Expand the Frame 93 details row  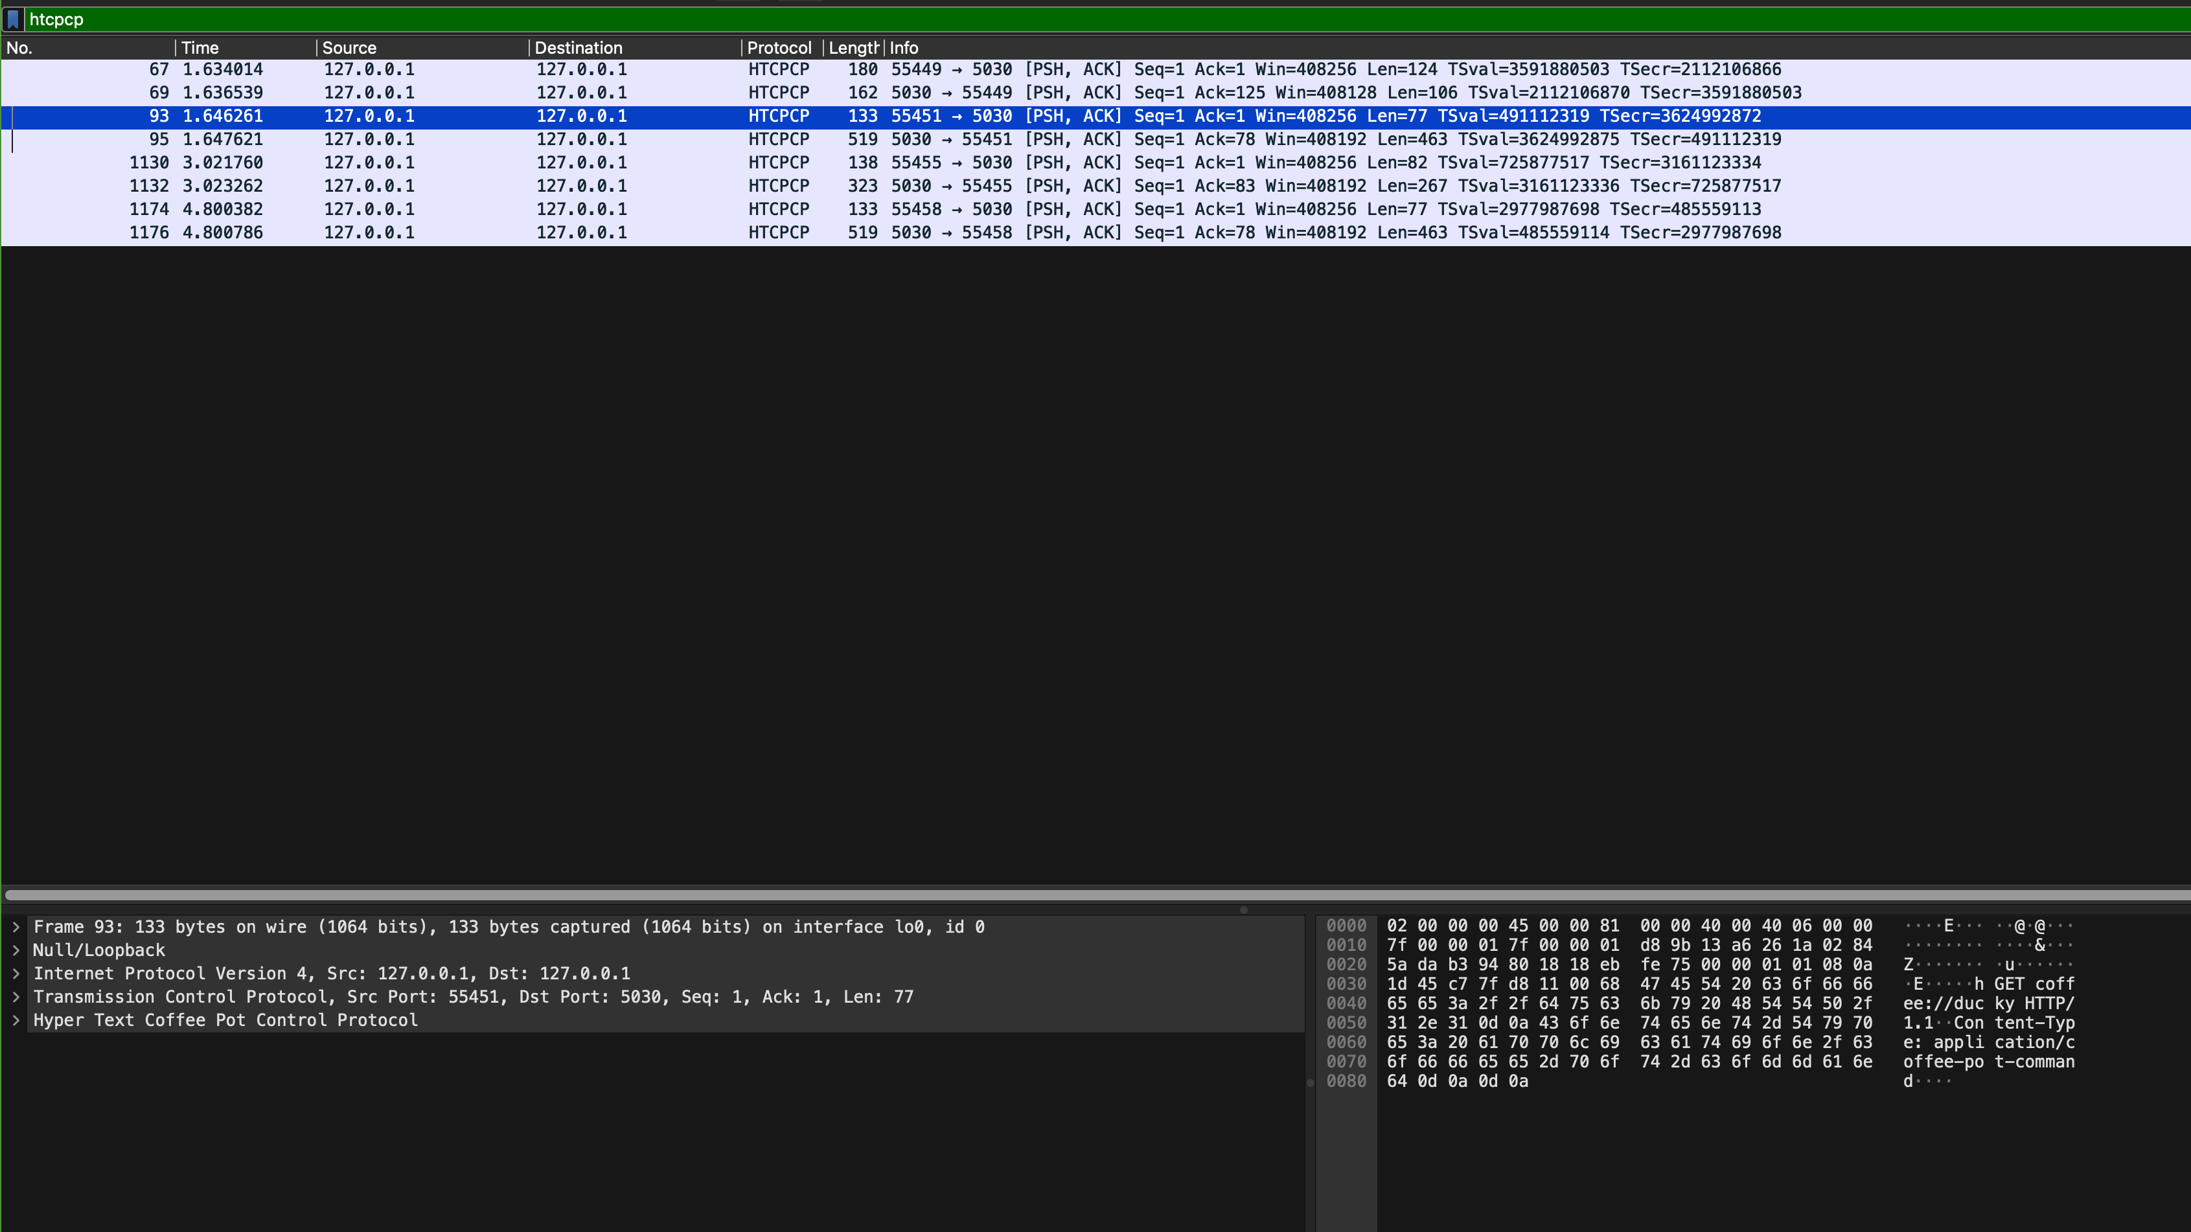[16, 927]
